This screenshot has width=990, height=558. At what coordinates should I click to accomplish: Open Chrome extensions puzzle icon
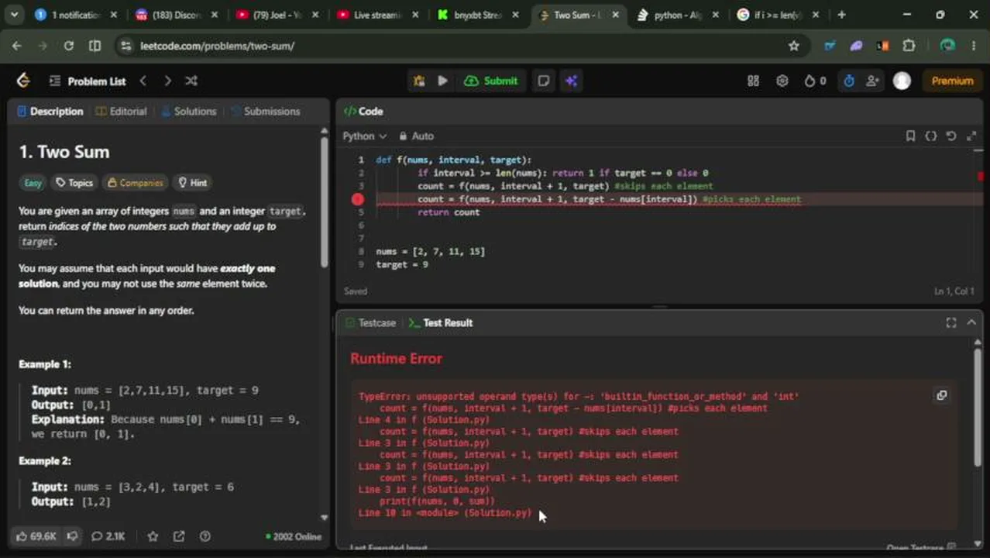point(909,46)
